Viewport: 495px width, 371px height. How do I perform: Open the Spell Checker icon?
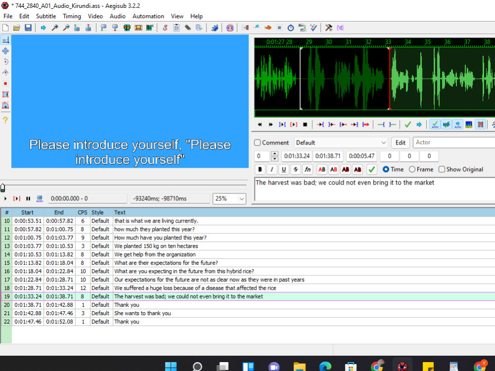(x=313, y=28)
